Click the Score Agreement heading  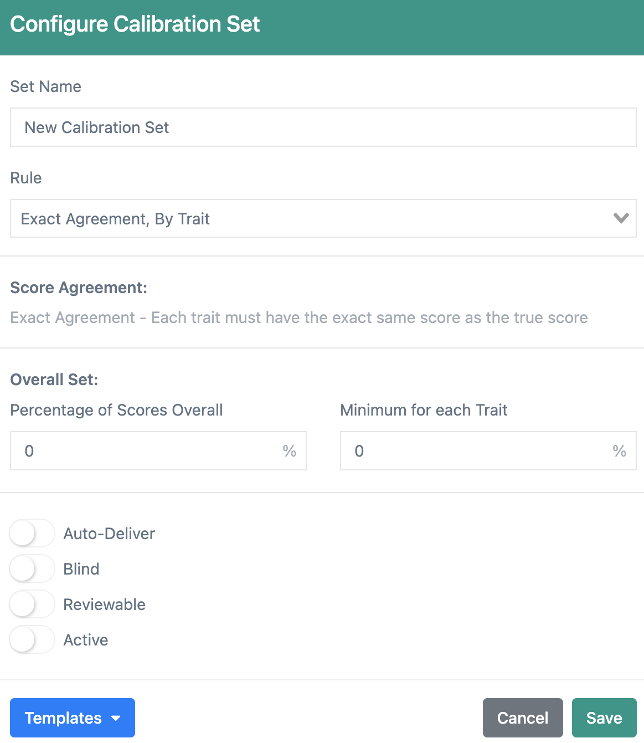click(x=78, y=288)
